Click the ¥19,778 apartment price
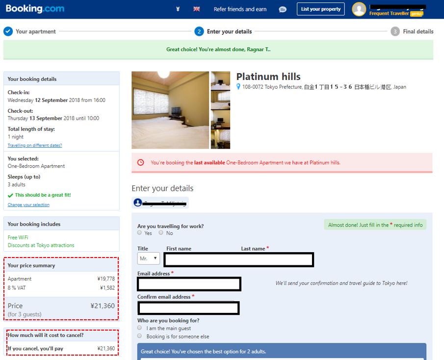 pos(106,279)
